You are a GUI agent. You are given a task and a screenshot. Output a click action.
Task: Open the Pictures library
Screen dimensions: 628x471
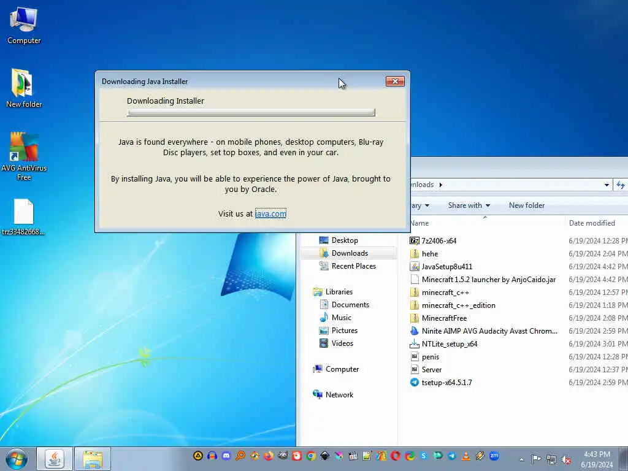[x=338, y=331]
